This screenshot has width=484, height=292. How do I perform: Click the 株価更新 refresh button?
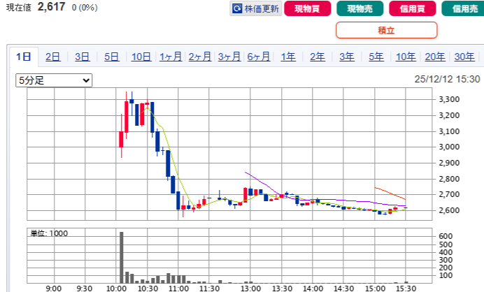(x=255, y=9)
